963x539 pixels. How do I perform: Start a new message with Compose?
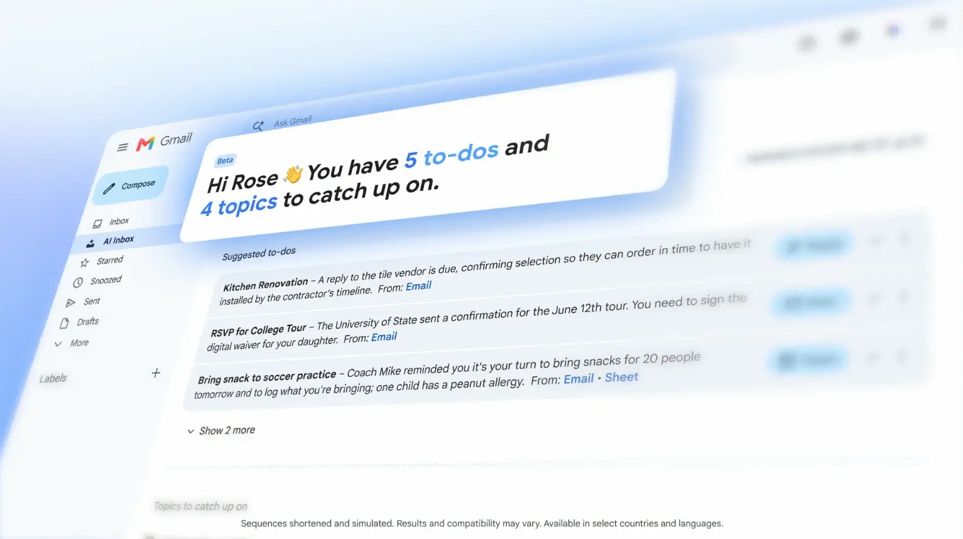tap(131, 185)
